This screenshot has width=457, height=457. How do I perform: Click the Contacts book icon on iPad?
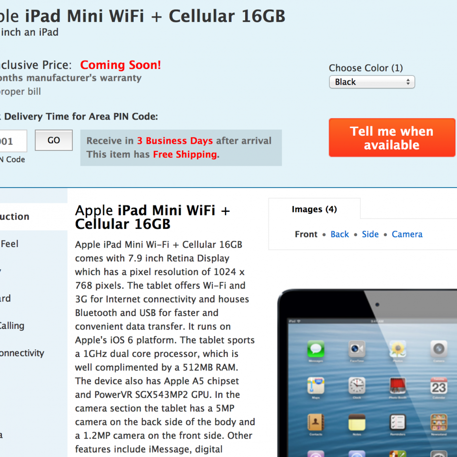click(316, 422)
